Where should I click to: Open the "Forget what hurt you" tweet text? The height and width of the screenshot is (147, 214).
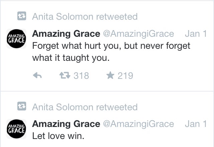111,52
